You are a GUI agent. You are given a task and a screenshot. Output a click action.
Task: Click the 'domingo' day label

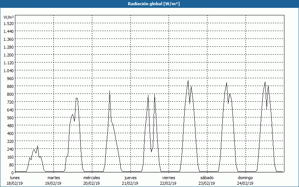tap(245, 178)
